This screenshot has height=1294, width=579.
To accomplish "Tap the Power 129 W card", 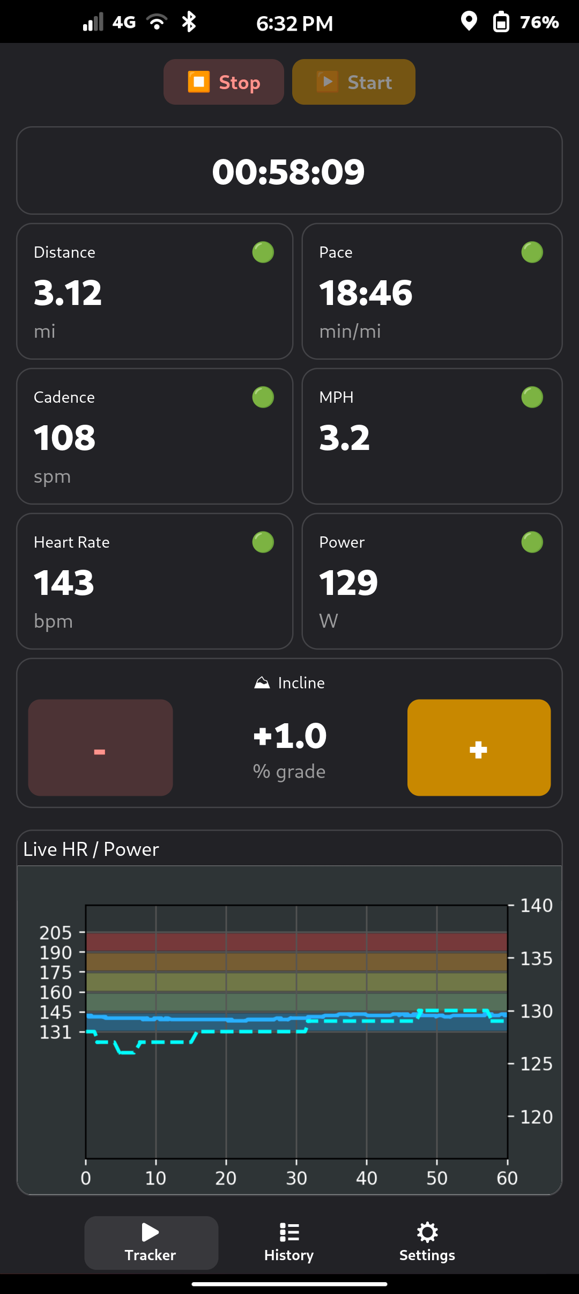I will click(x=432, y=581).
